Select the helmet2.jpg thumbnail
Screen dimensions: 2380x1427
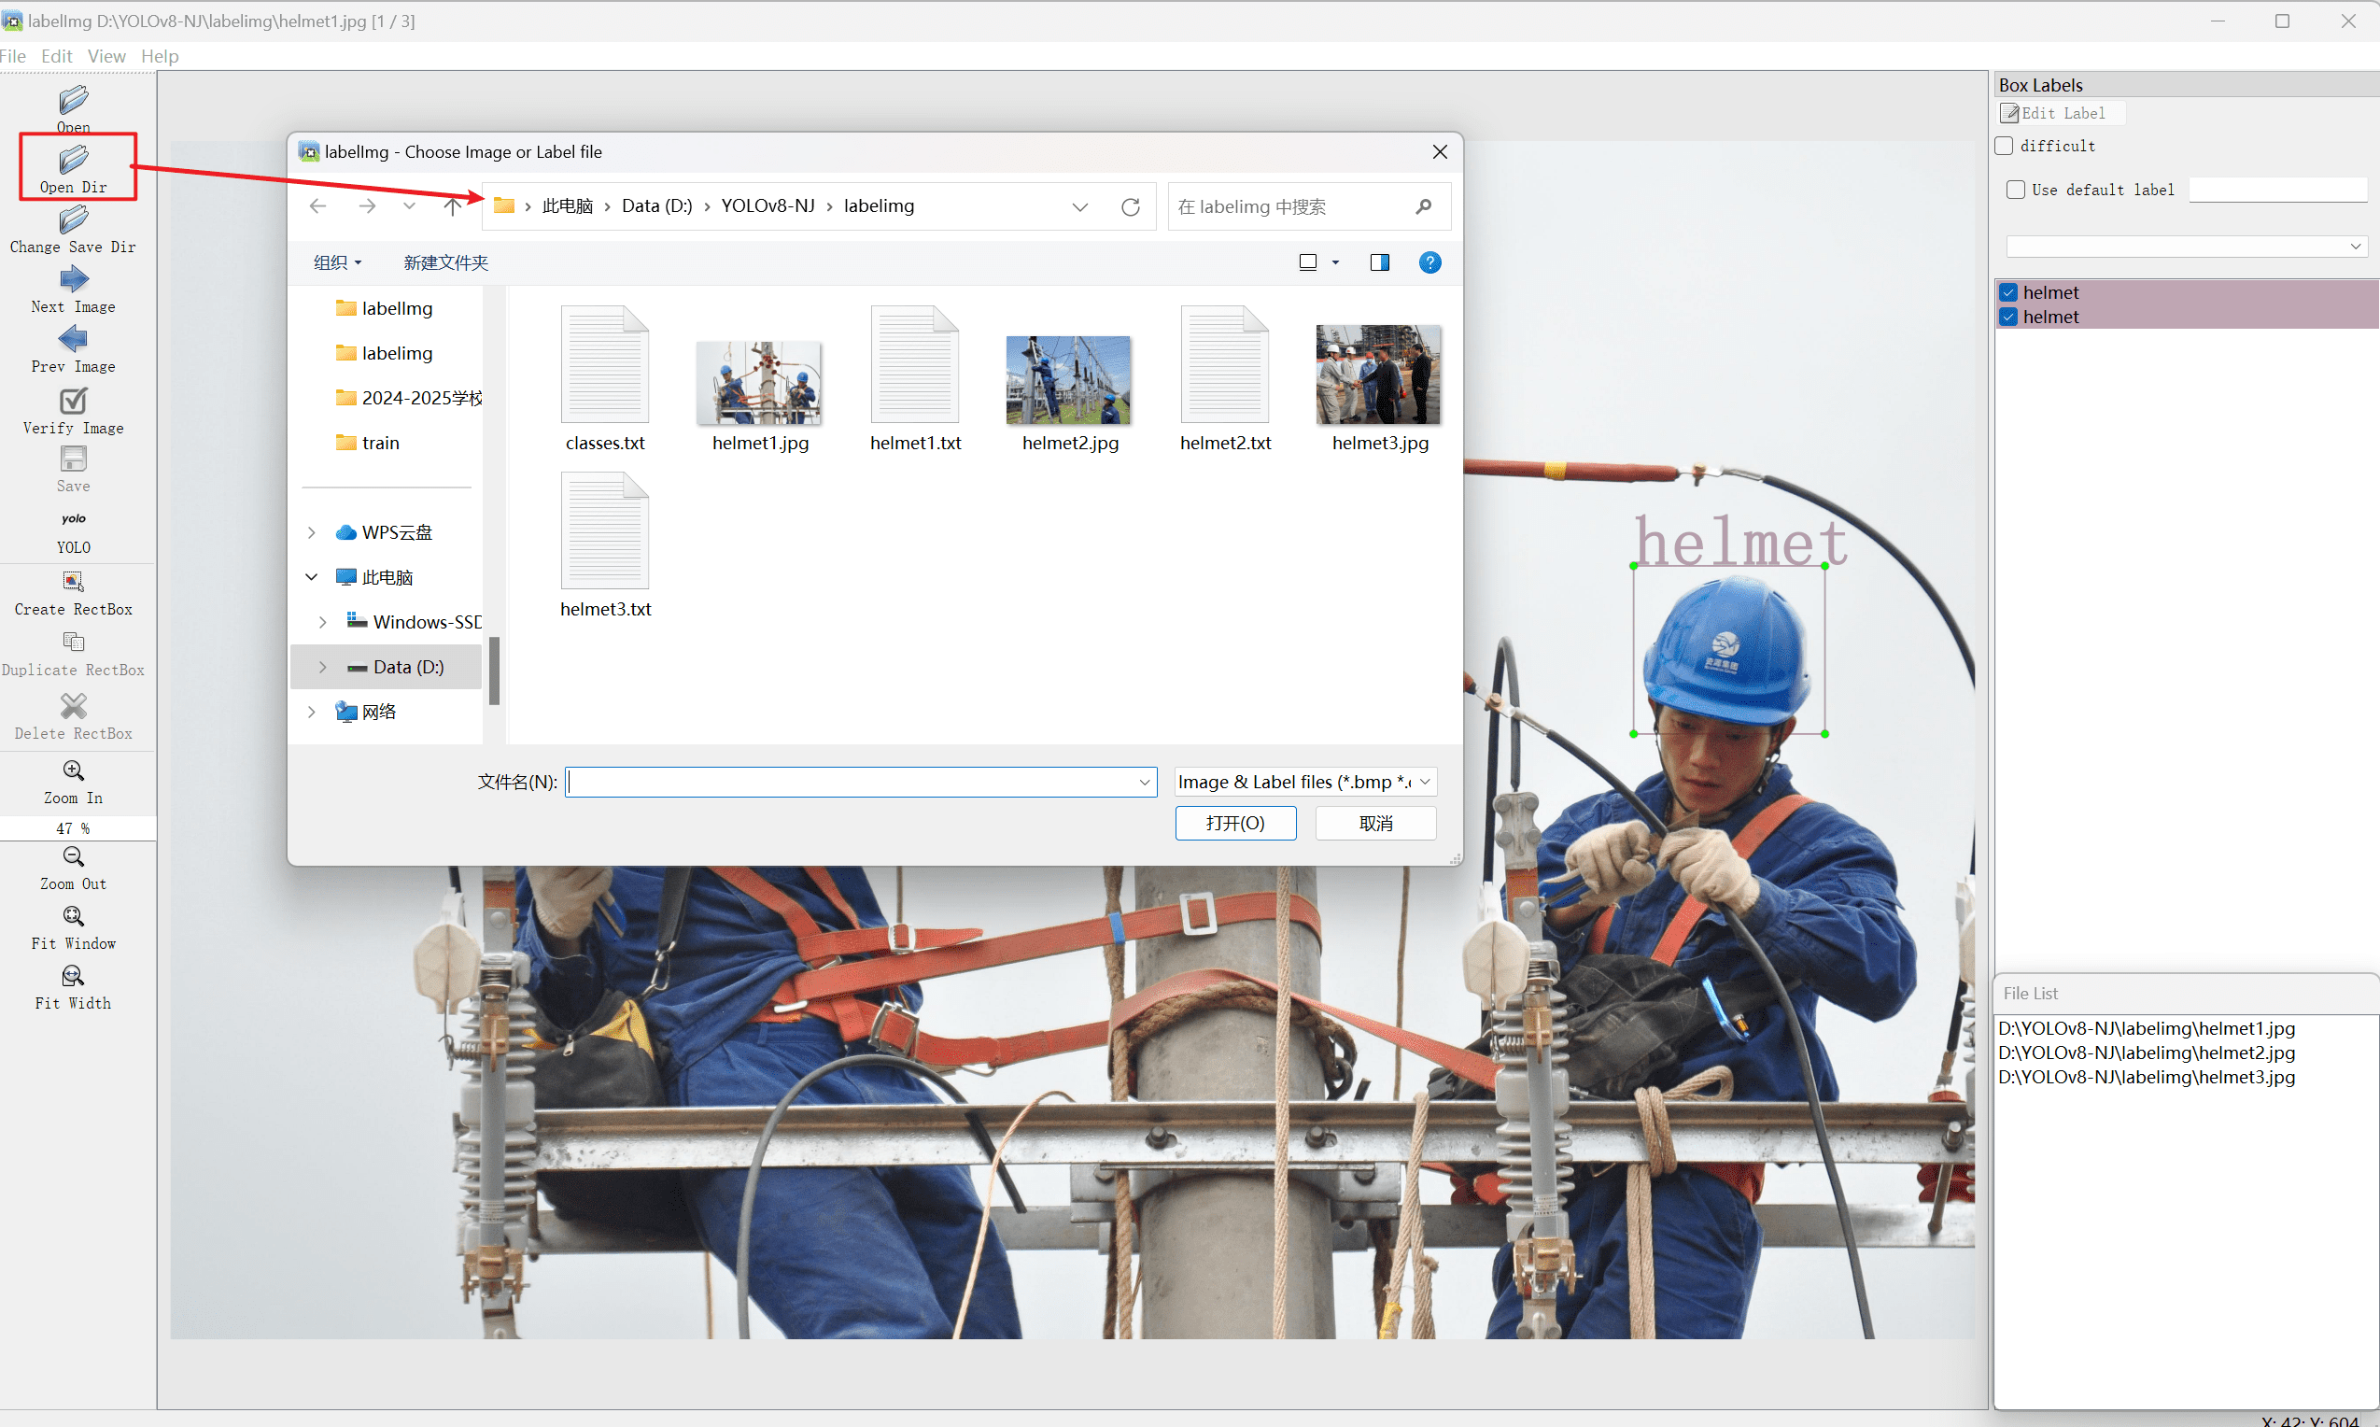pos(1069,381)
